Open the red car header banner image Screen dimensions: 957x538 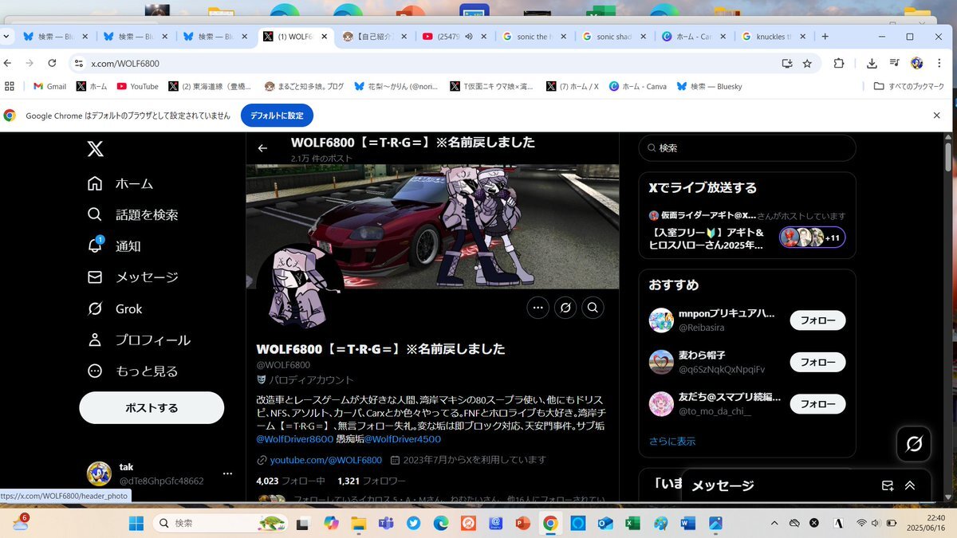tap(432, 226)
